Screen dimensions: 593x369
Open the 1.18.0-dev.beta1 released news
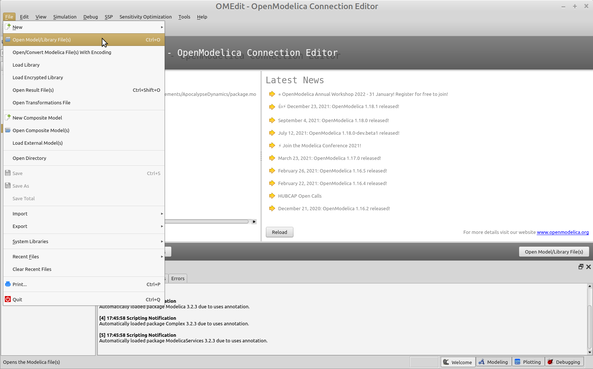pyautogui.click(x=339, y=133)
